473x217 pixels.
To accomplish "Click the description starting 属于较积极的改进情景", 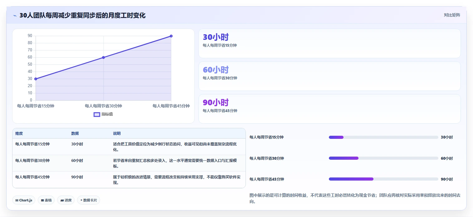I will point(177,180).
